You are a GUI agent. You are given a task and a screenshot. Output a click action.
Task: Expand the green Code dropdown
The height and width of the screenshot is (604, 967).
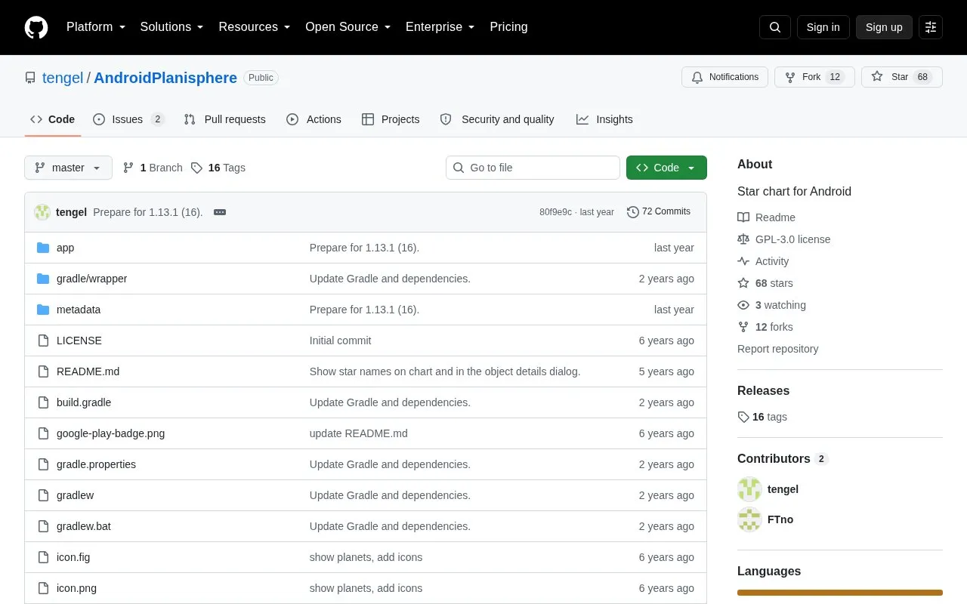666,168
